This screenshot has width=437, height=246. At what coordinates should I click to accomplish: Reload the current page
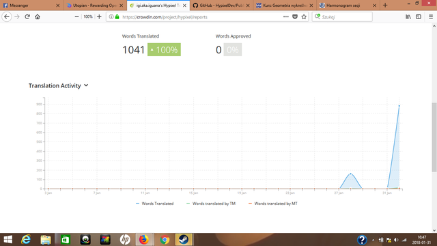pos(27,16)
